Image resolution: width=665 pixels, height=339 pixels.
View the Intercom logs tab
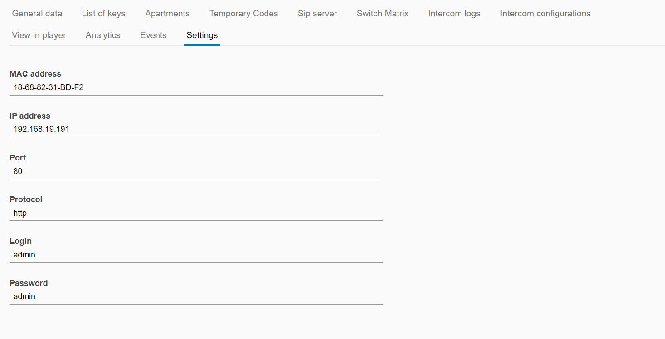point(454,14)
